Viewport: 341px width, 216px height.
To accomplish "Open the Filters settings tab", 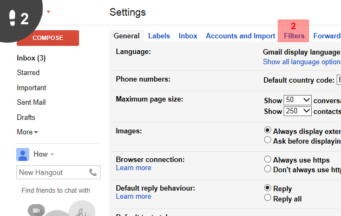I will 294,36.
